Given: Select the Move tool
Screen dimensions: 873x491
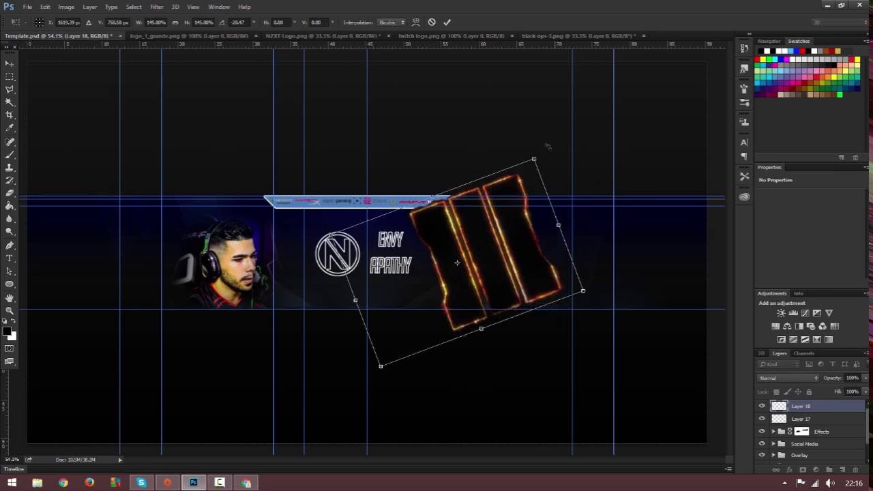Looking at the screenshot, I should tap(10, 63).
